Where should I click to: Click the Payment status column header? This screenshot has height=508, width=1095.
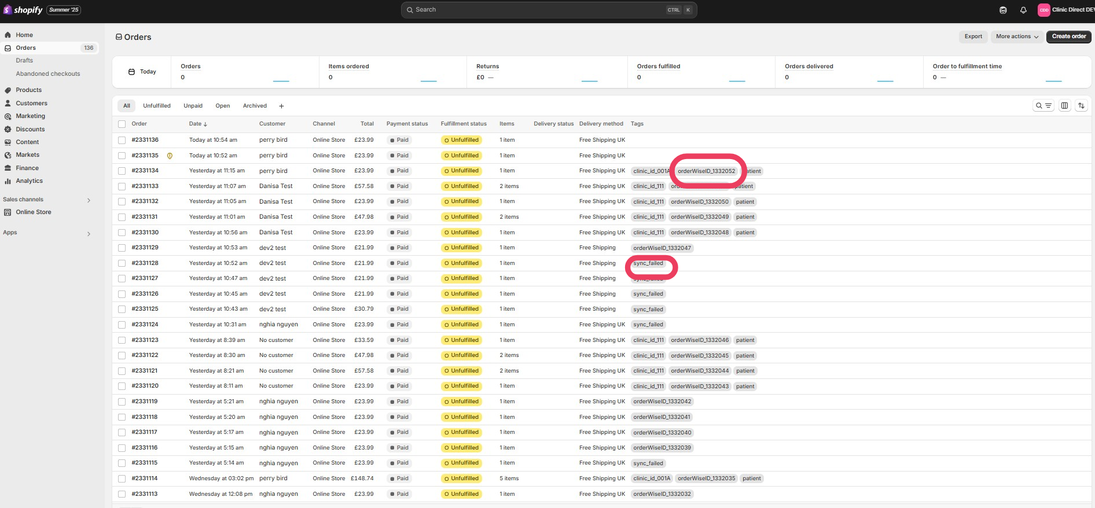pos(407,124)
